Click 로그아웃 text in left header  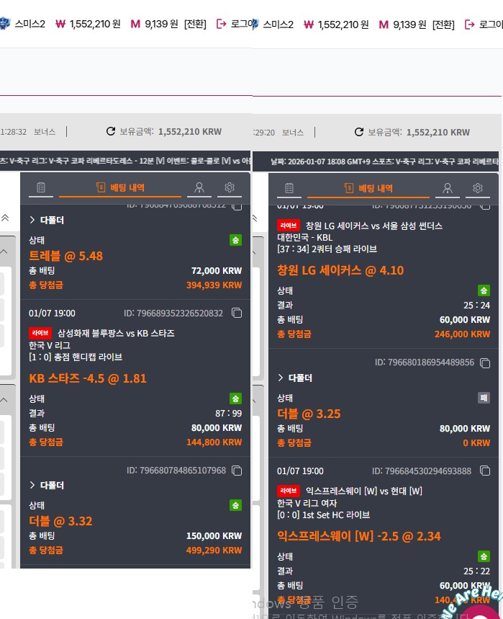pos(241,24)
